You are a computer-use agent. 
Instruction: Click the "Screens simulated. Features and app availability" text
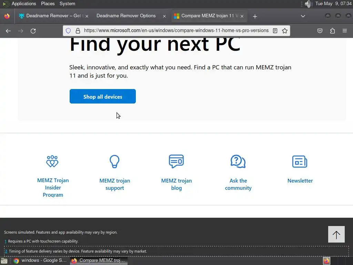[61, 232]
